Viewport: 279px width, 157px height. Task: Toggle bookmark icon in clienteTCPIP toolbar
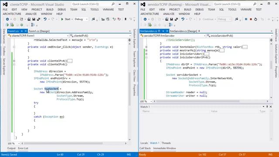click(x=126, y=19)
